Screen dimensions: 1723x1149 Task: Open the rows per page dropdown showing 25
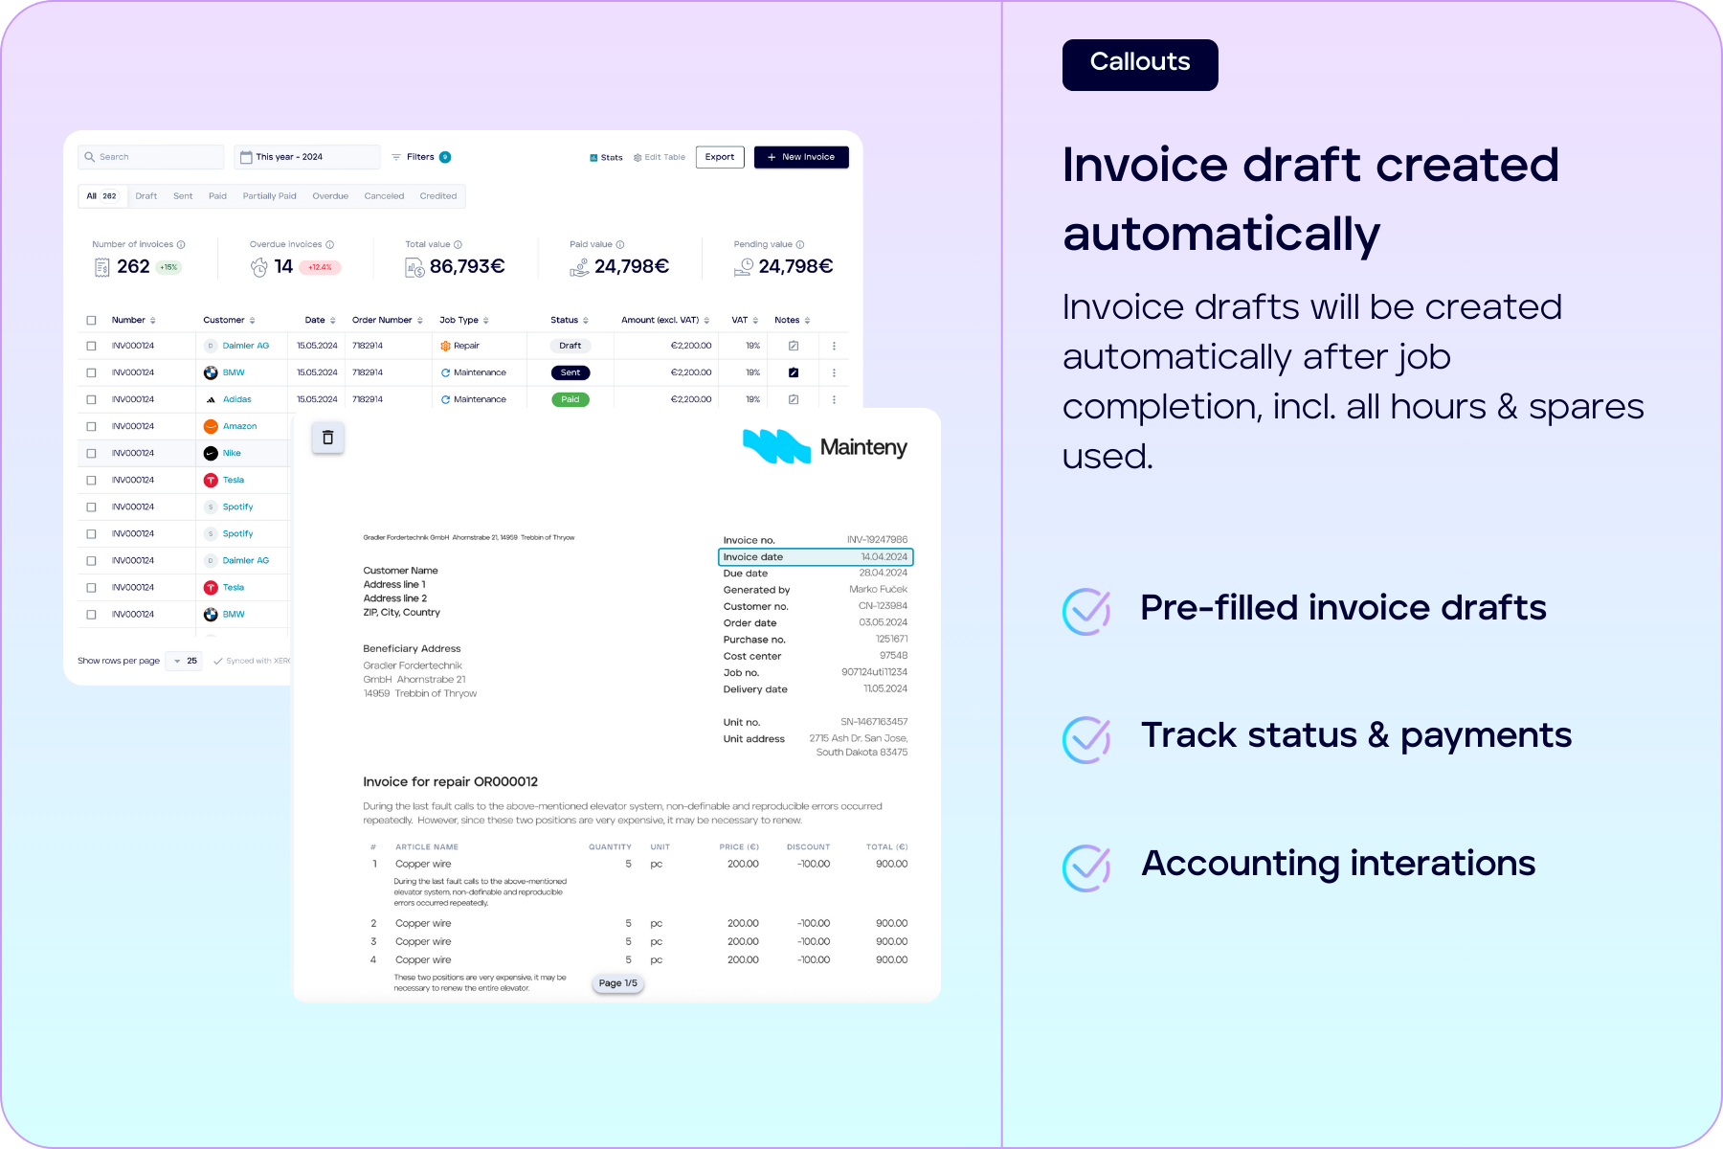[184, 661]
